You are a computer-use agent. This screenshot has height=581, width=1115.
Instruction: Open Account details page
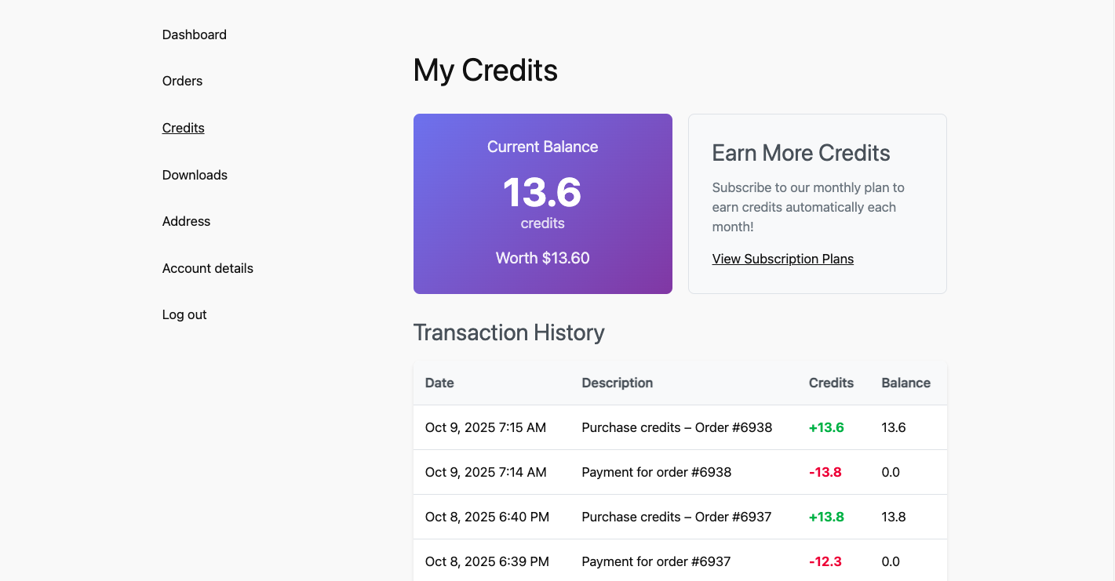(207, 268)
